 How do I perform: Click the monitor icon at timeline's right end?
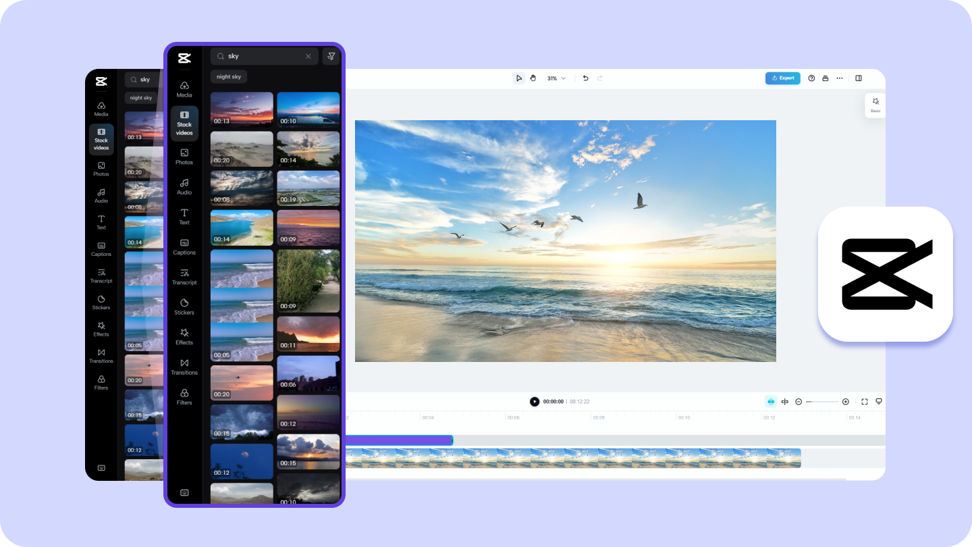(x=879, y=402)
